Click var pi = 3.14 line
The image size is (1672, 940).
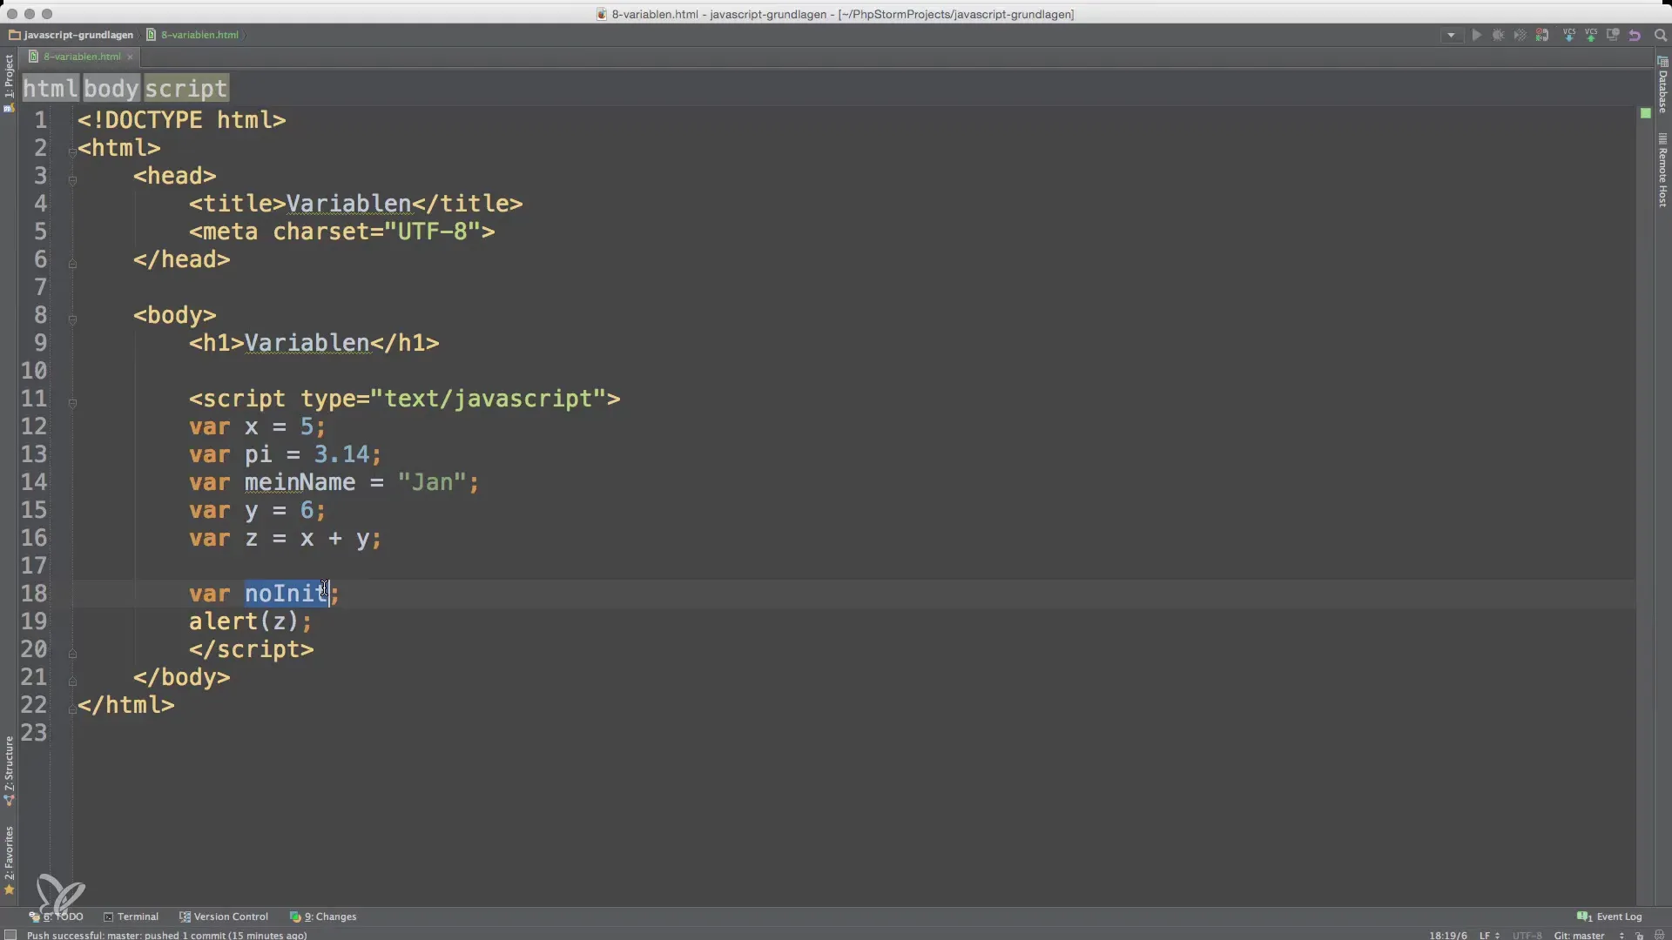[x=285, y=454]
